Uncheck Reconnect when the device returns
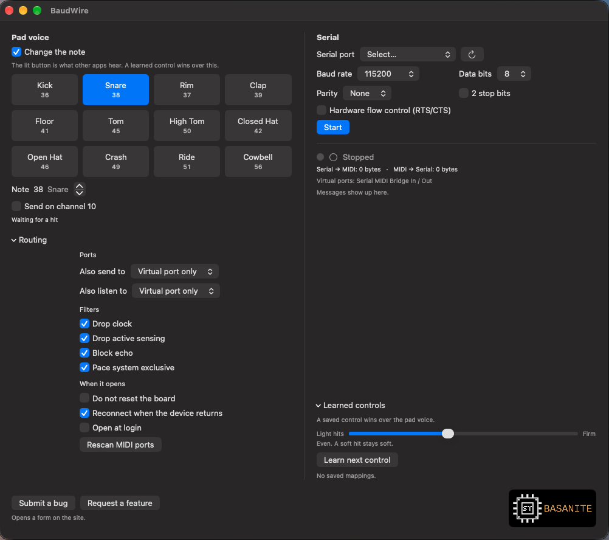This screenshot has width=609, height=540. click(x=84, y=413)
